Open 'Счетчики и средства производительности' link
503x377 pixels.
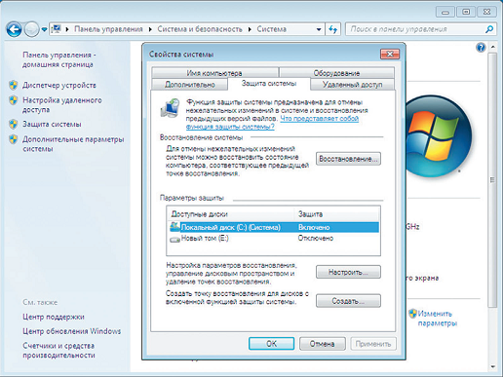coord(58,351)
